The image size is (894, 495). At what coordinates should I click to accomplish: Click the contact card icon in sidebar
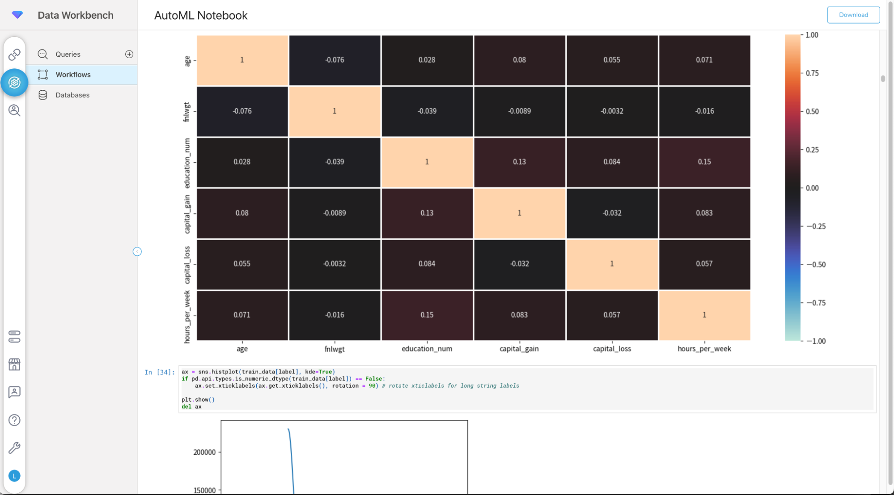14,392
